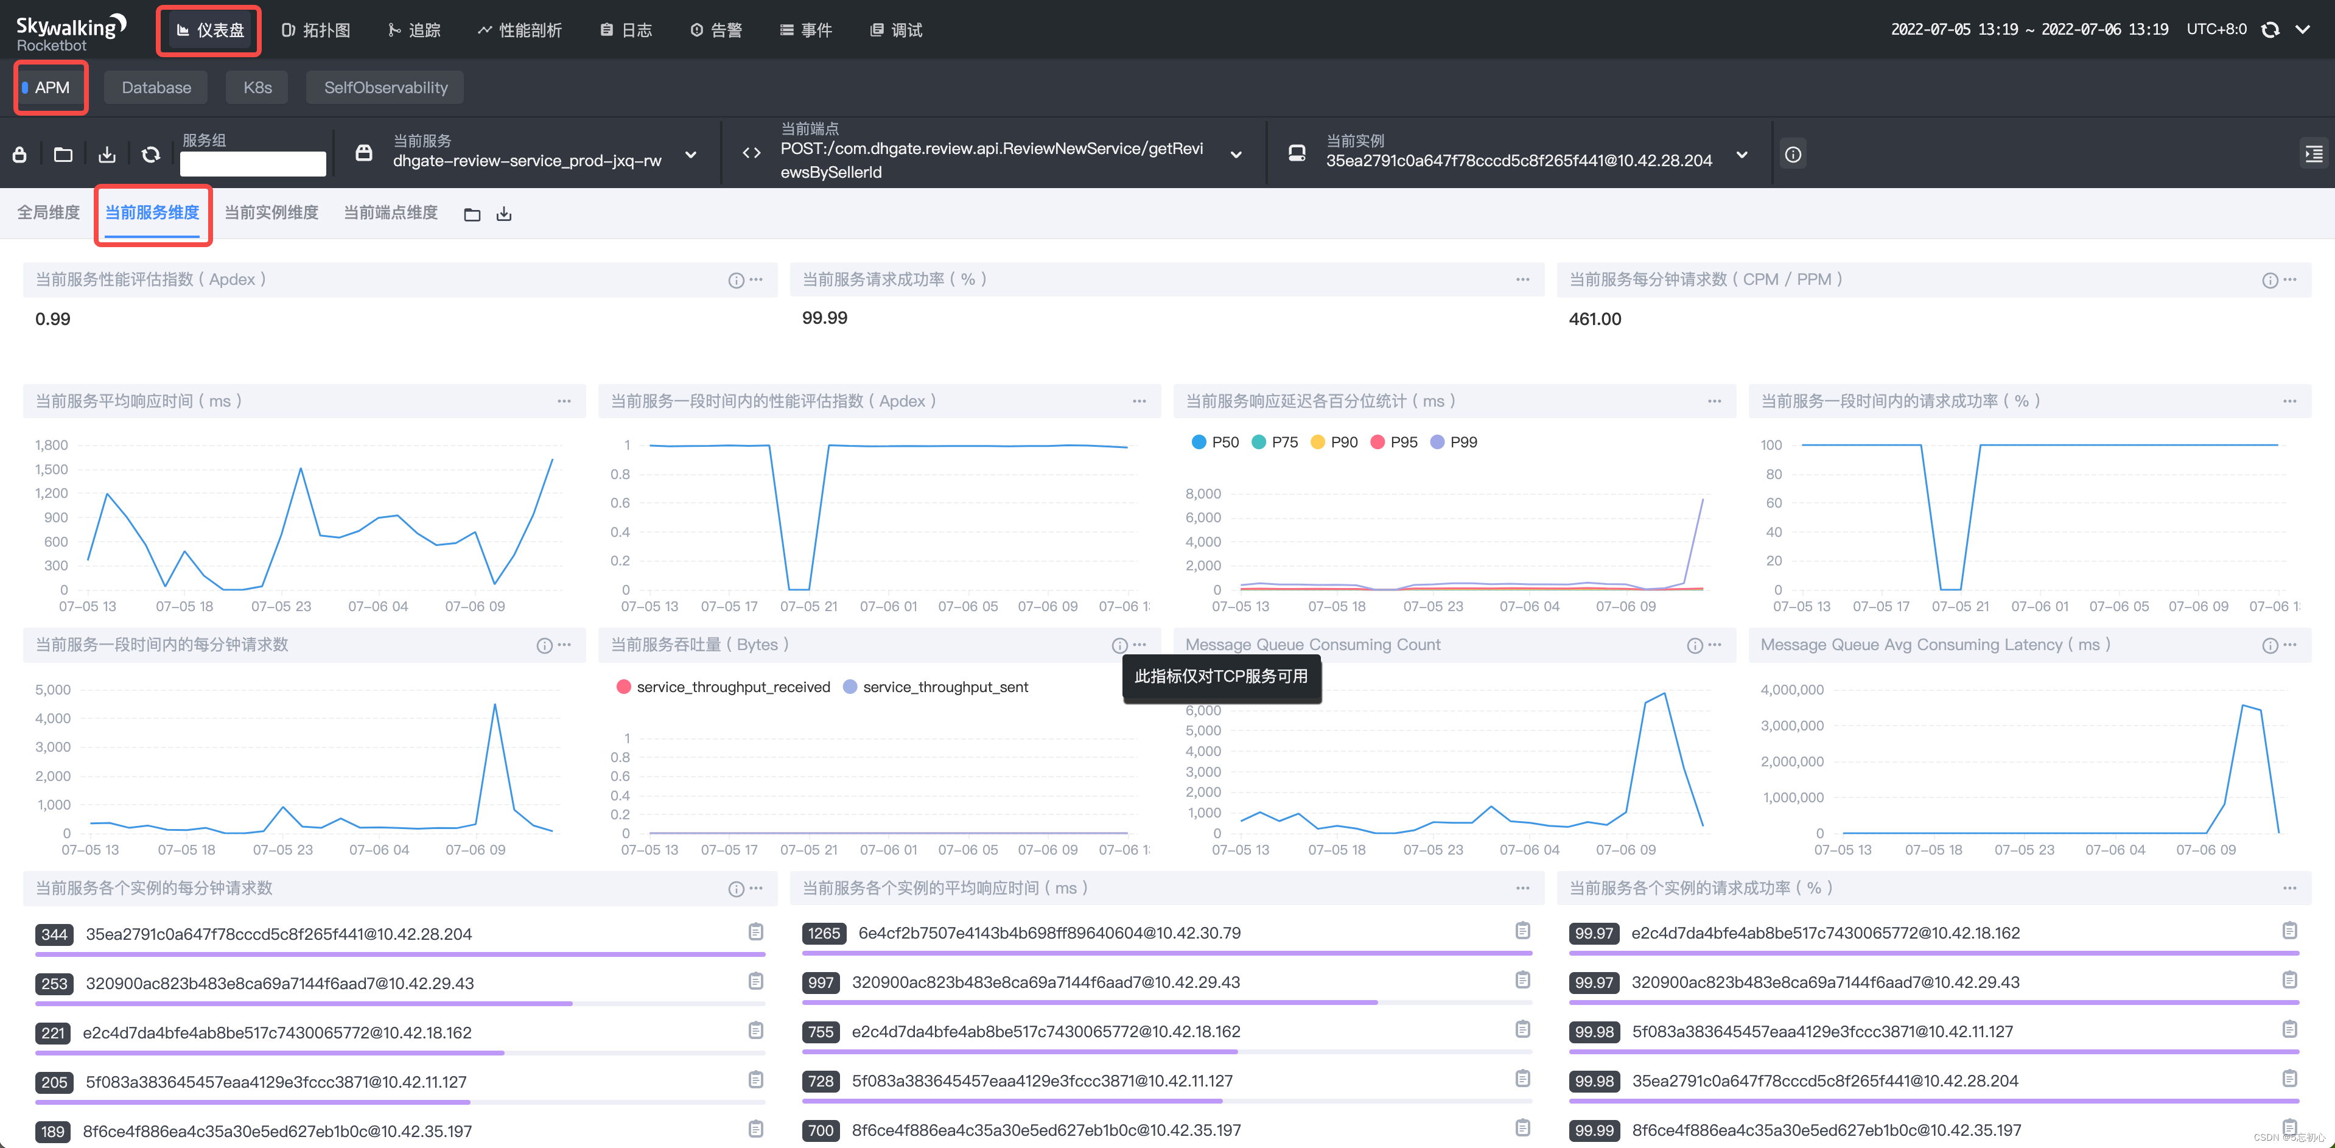This screenshot has width=2335, height=1148.
Task: Select the current service dimension tab
Action: 152,213
